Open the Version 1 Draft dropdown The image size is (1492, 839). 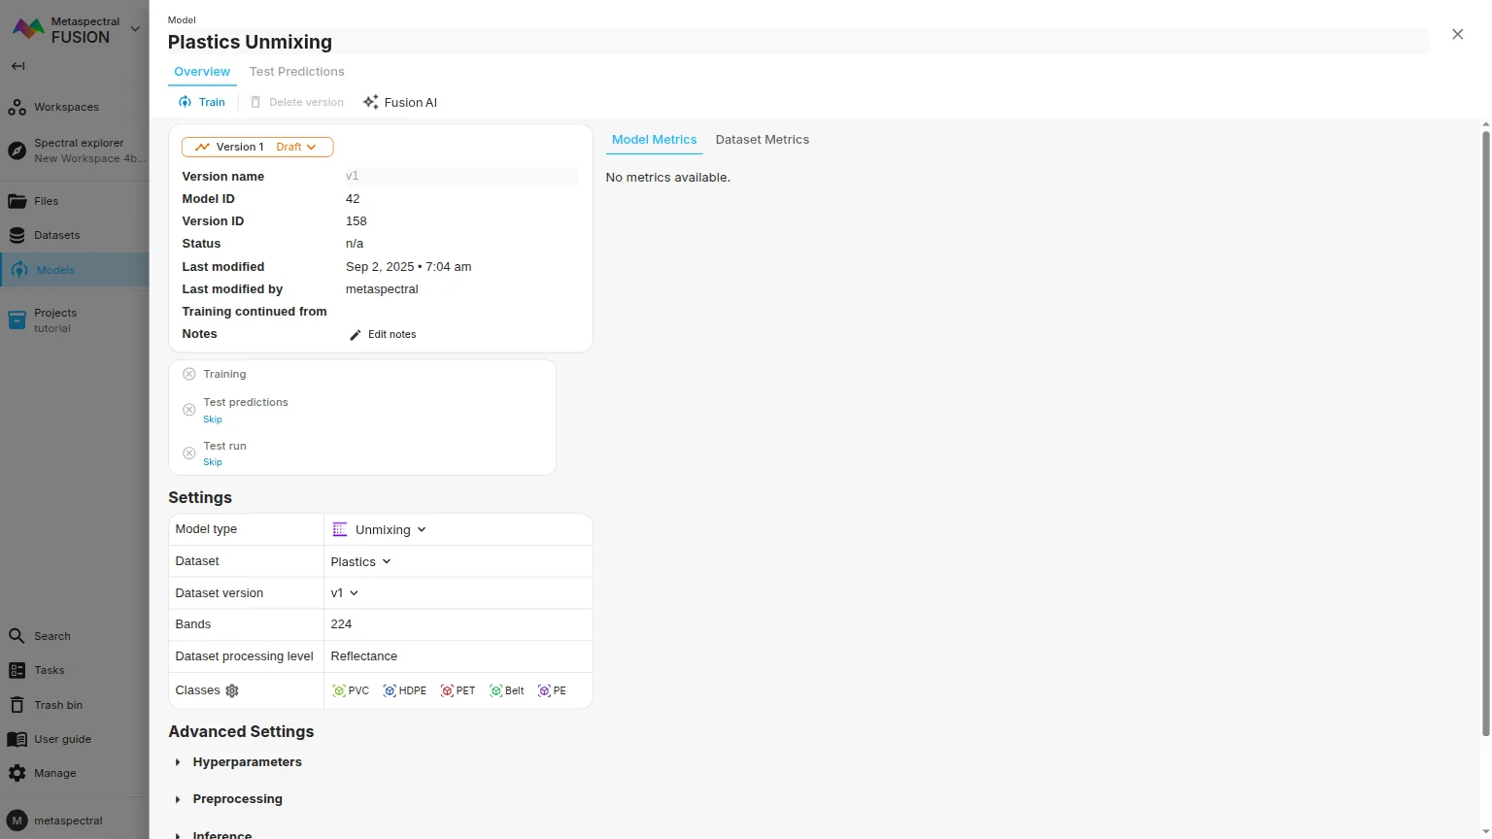[x=257, y=147]
